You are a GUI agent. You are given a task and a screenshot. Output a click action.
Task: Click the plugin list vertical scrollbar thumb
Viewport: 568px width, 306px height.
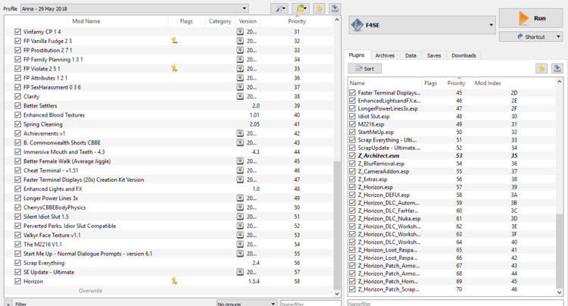(x=560, y=249)
